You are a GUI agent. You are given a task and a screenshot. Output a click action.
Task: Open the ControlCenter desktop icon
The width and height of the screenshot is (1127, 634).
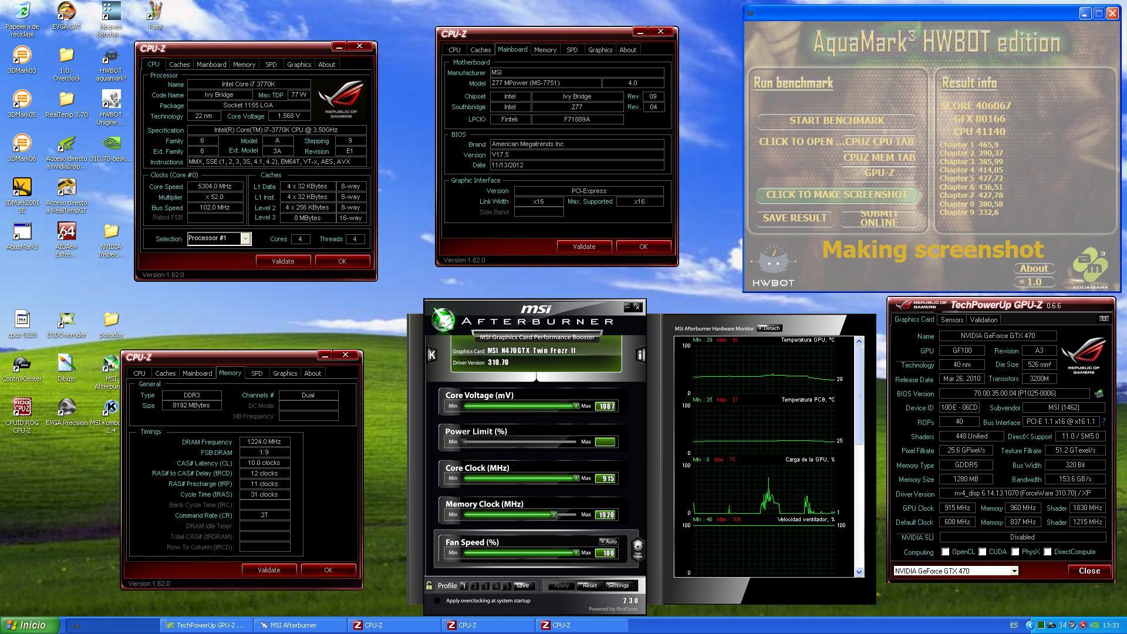[22, 368]
